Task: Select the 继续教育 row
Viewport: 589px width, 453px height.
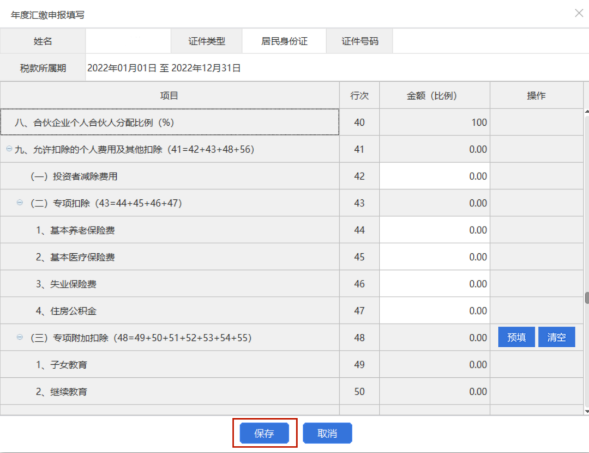Action: tap(169, 391)
